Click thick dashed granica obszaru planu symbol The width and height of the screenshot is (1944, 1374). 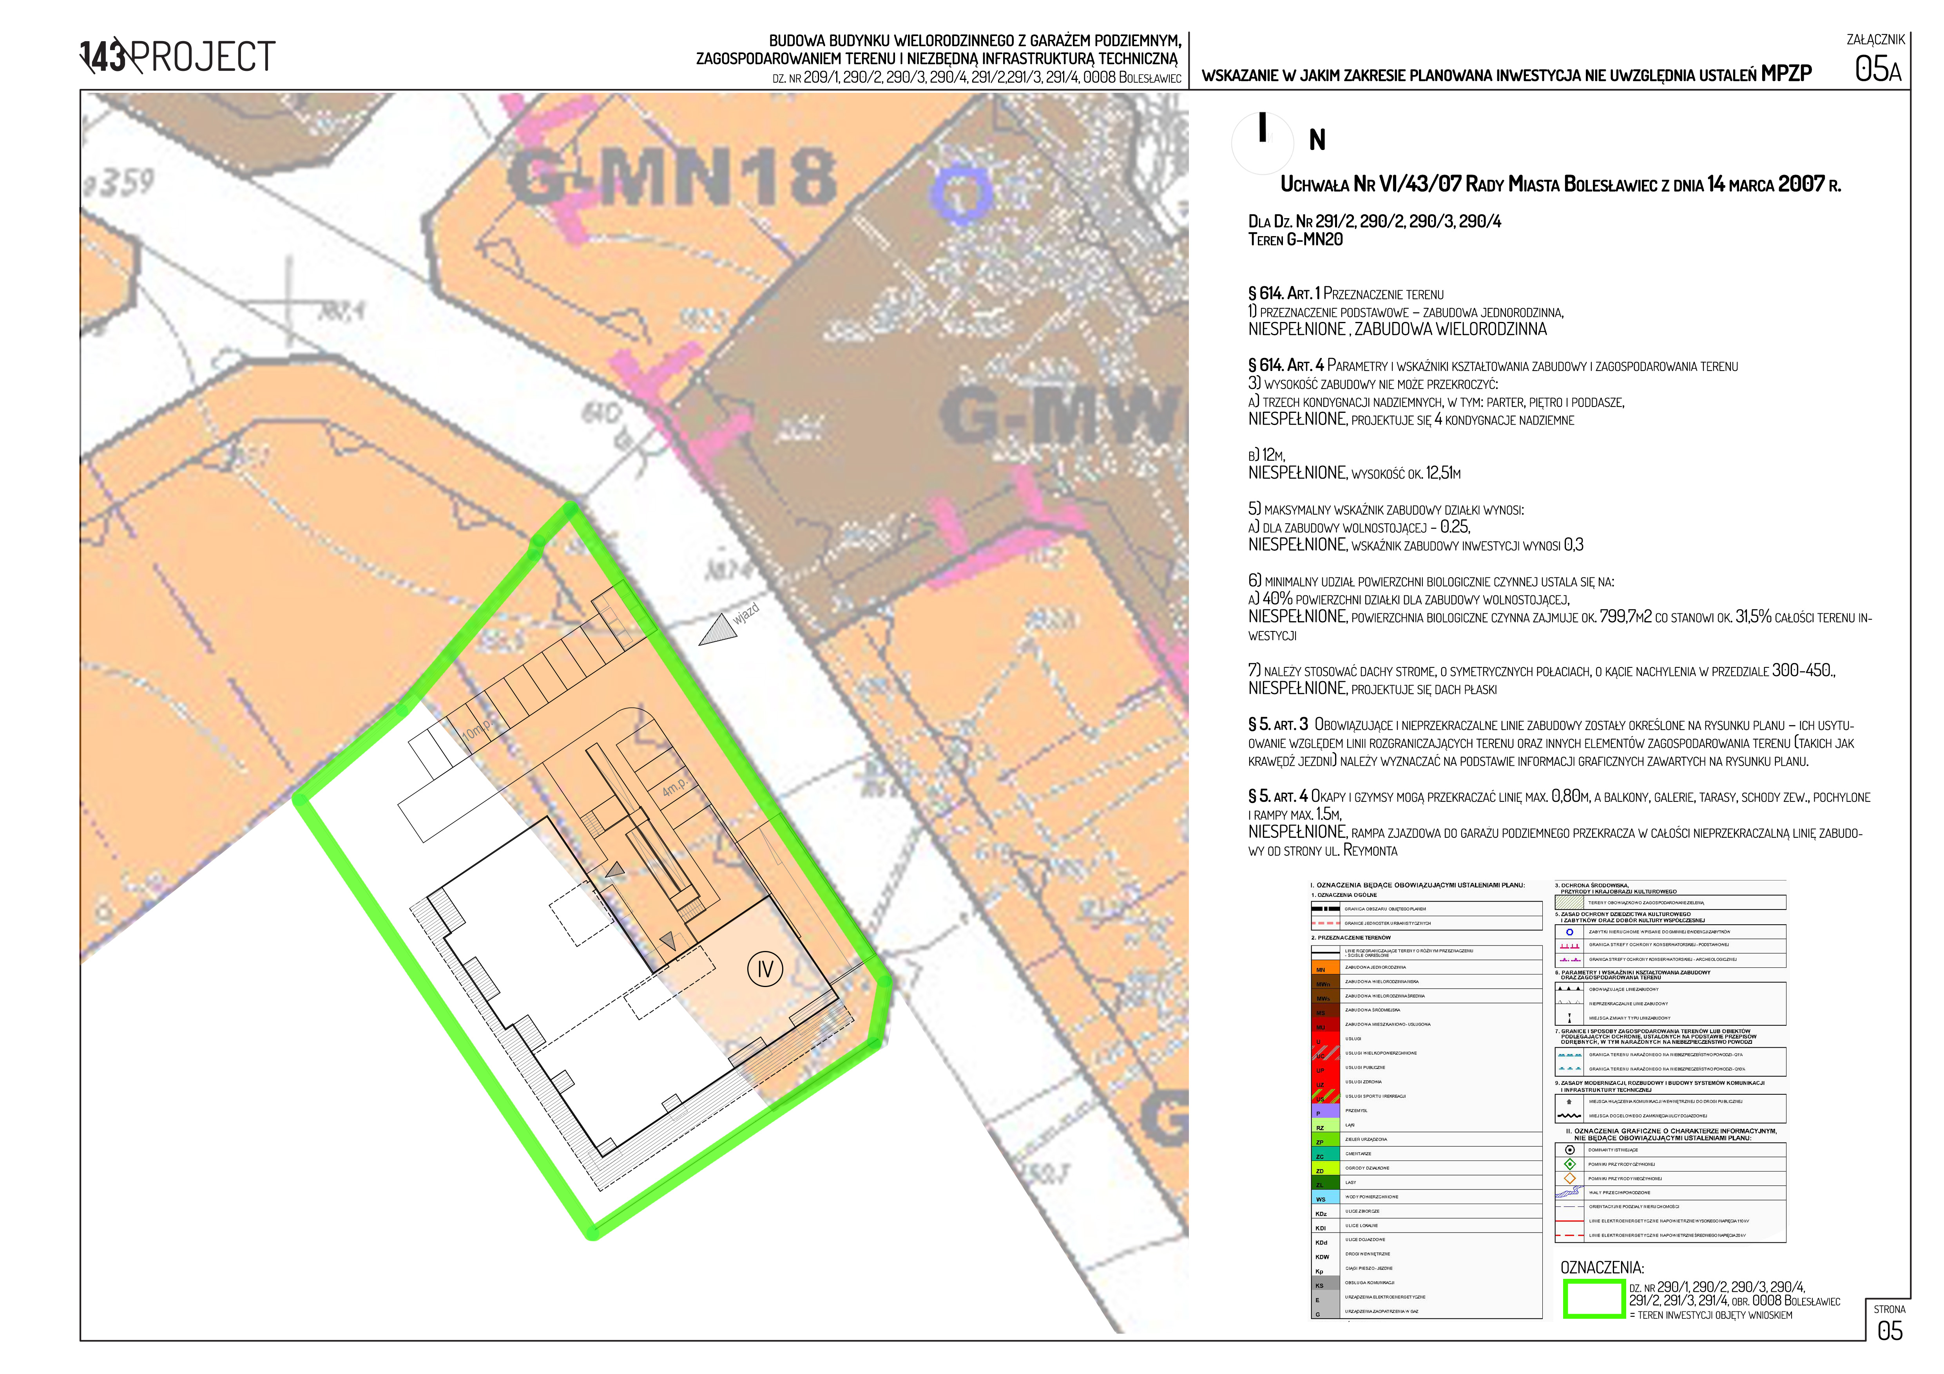(x=1326, y=909)
